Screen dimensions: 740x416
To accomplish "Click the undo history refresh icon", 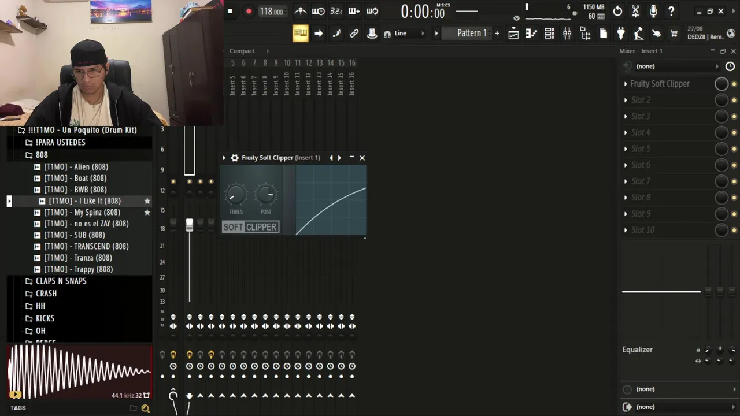I will pyautogui.click(x=617, y=11).
